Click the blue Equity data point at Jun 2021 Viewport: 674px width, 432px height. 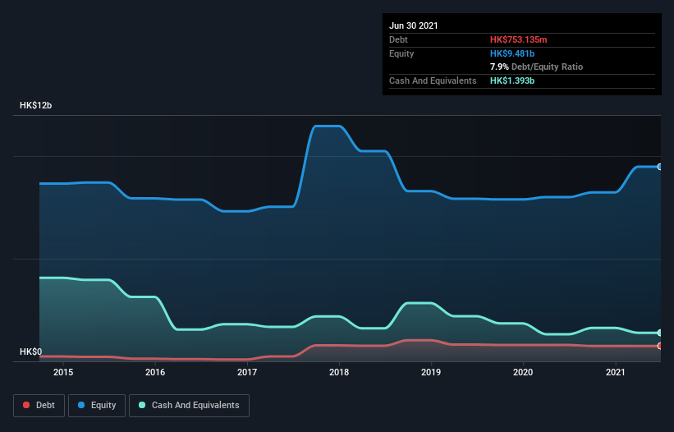pyautogui.click(x=660, y=167)
